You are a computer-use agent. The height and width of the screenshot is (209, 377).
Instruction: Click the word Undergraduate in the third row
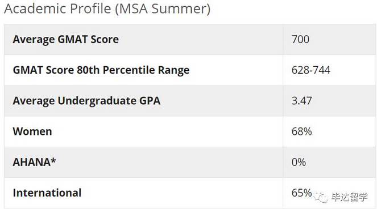(97, 101)
